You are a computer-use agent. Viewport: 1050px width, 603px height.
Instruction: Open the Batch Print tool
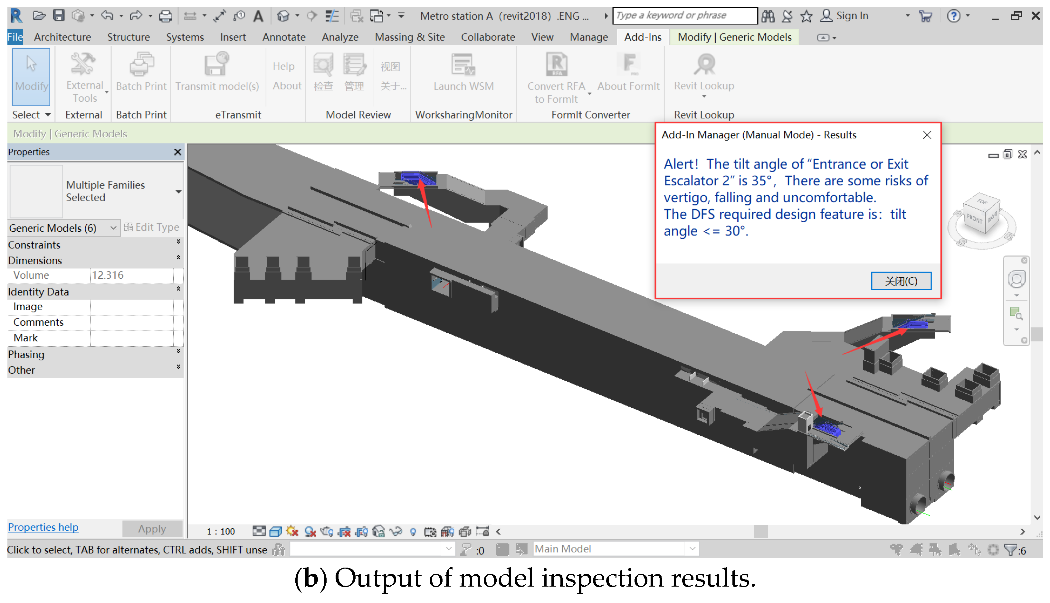click(141, 65)
